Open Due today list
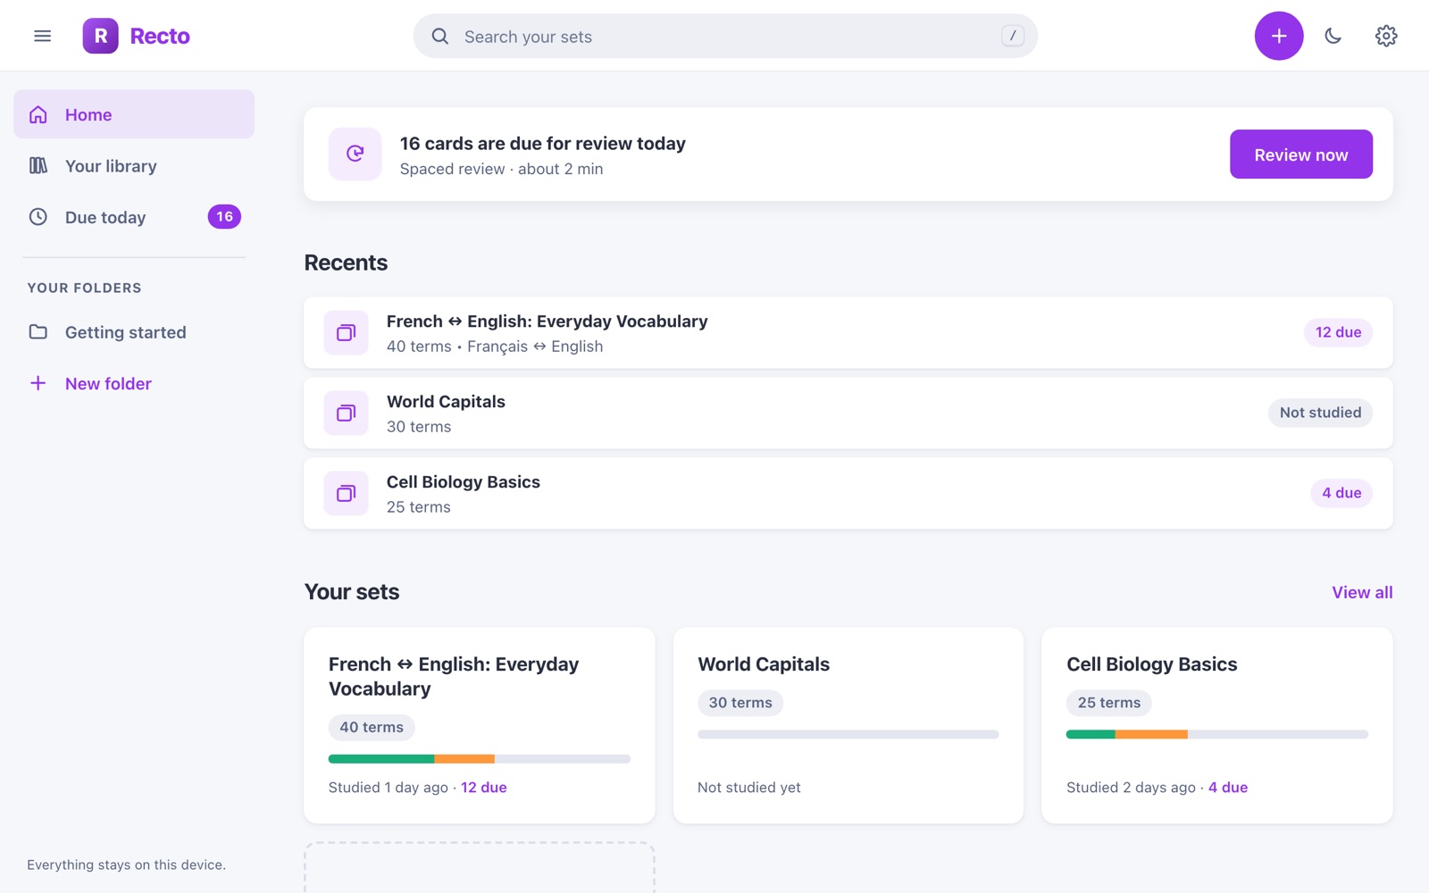Viewport: 1429px width, 893px height. click(x=134, y=217)
